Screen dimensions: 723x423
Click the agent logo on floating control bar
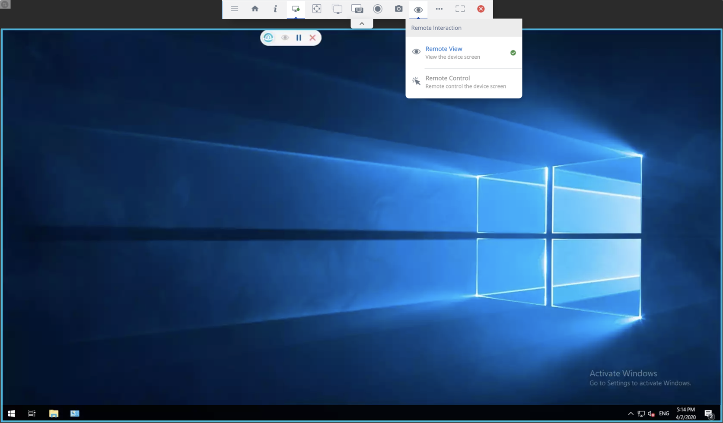coord(268,38)
